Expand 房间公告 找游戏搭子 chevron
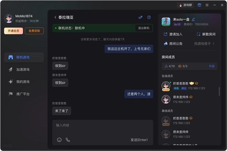This screenshot has width=227, height=151. pyautogui.click(x=213, y=44)
